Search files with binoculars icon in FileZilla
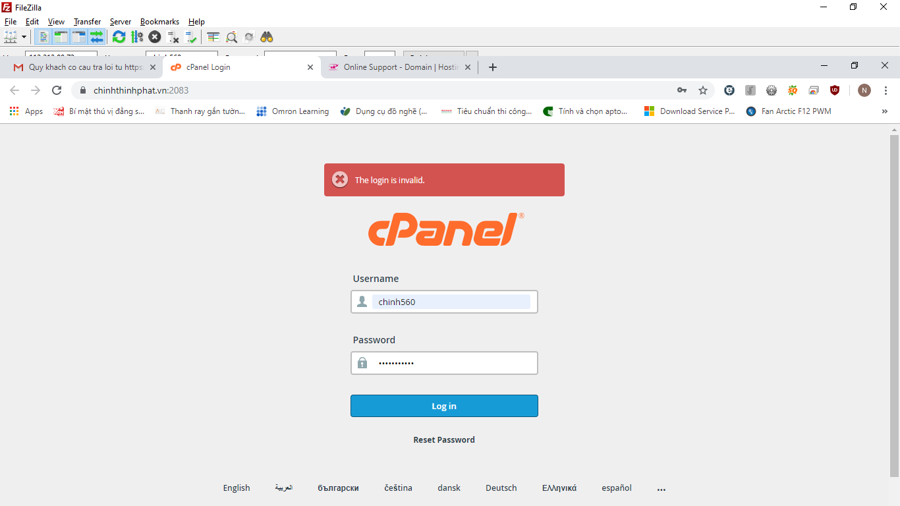 267,37
